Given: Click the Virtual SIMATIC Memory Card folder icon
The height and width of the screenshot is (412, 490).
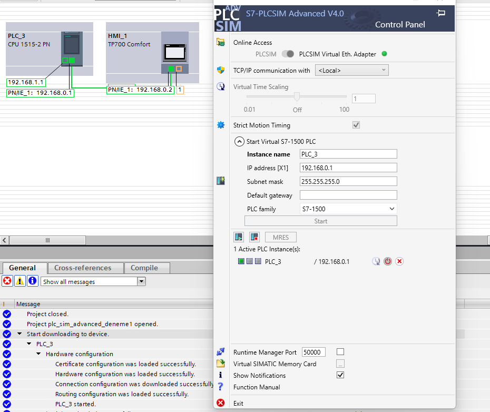Looking at the screenshot, I should (221, 363).
